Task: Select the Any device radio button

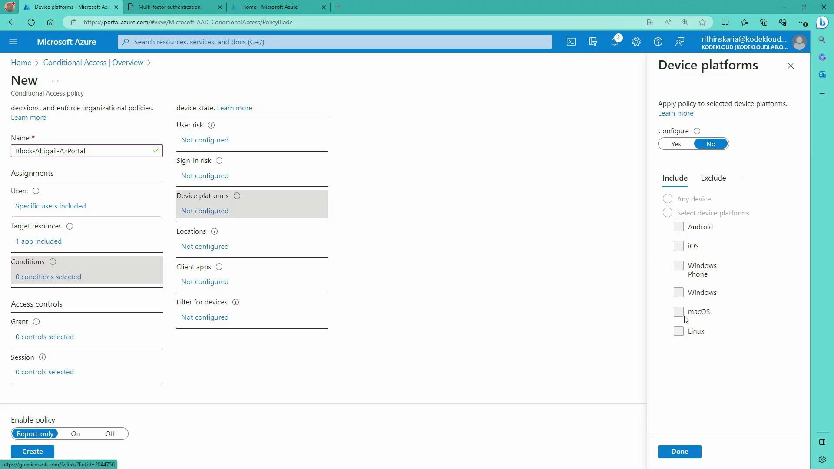Action: coord(668,198)
